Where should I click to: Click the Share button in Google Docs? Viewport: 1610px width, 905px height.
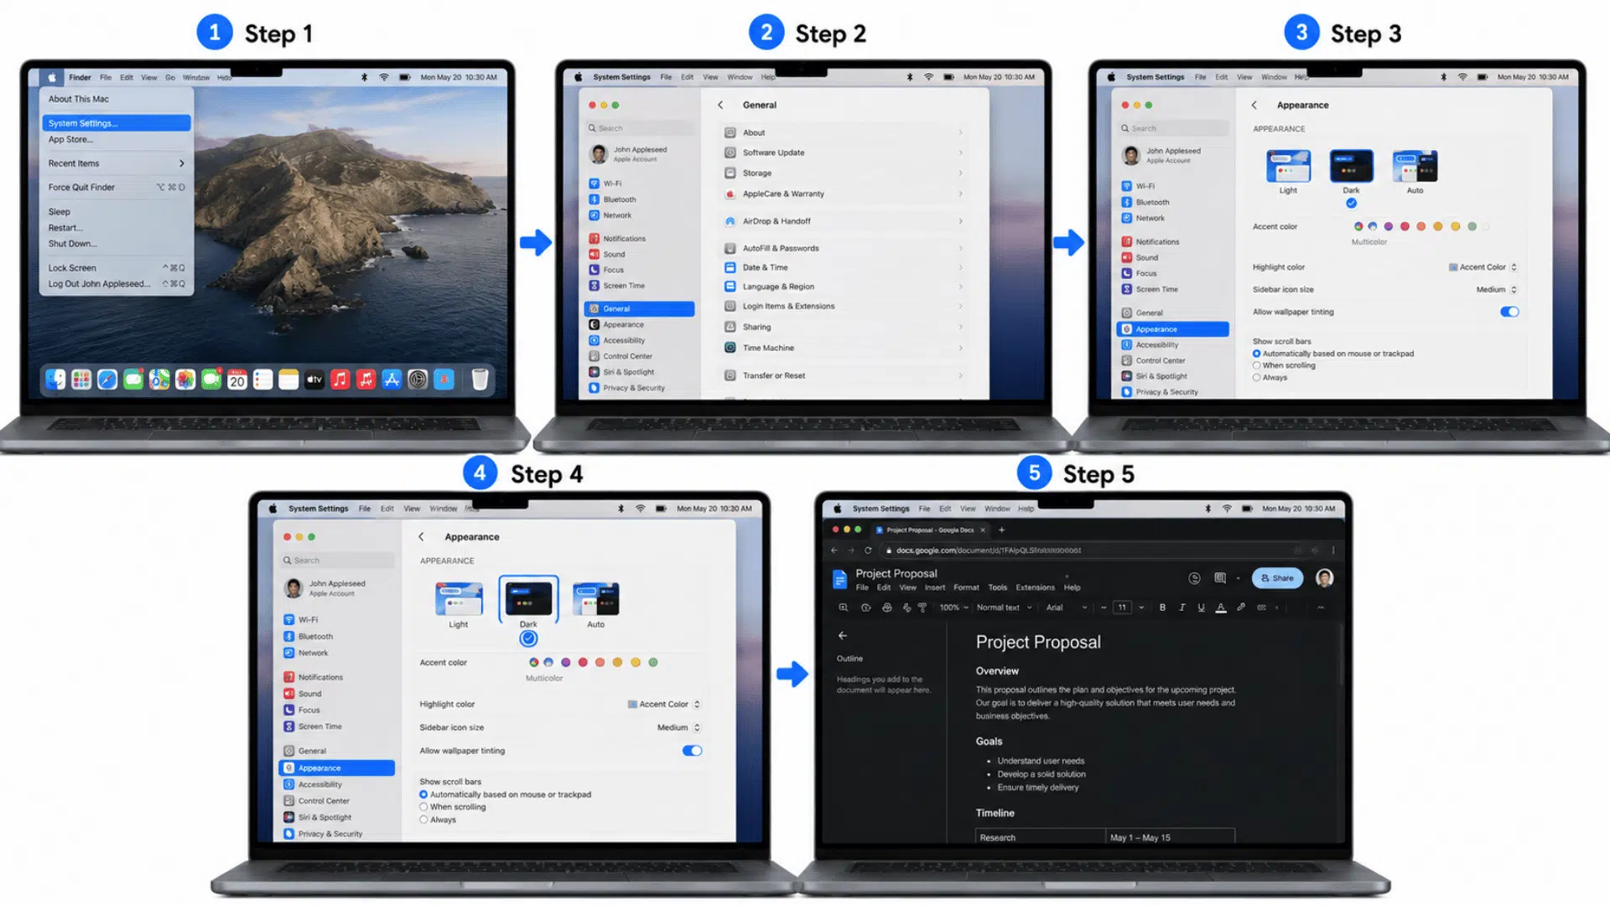point(1277,578)
